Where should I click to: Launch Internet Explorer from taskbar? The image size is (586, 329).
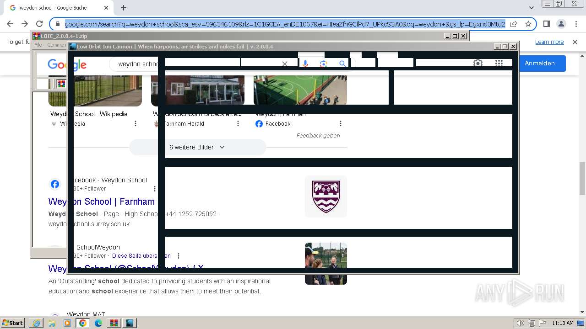[36, 323]
